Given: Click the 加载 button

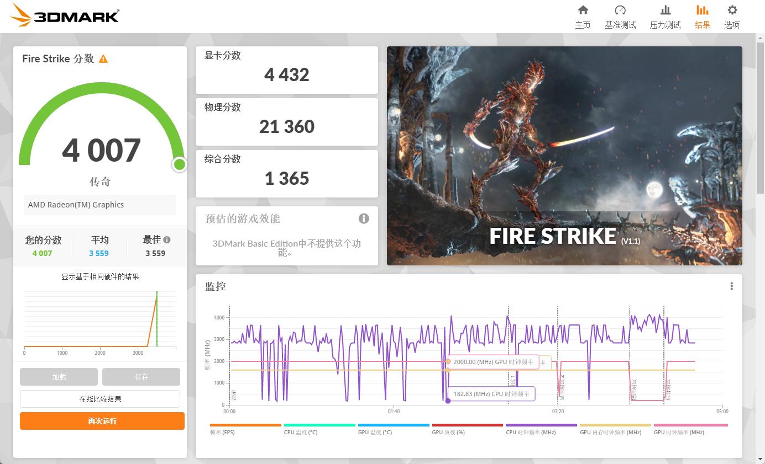Looking at the screenshot, I should [x=59, y=377].
